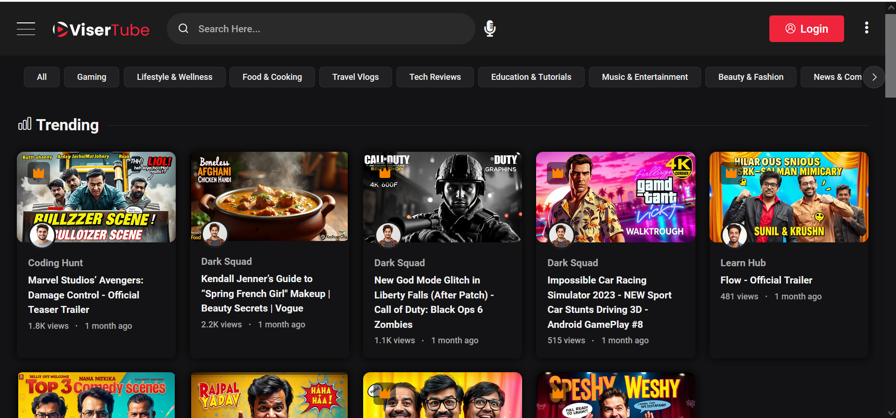Open Marvel Studios' Avengers teaser trailer title

86,295
